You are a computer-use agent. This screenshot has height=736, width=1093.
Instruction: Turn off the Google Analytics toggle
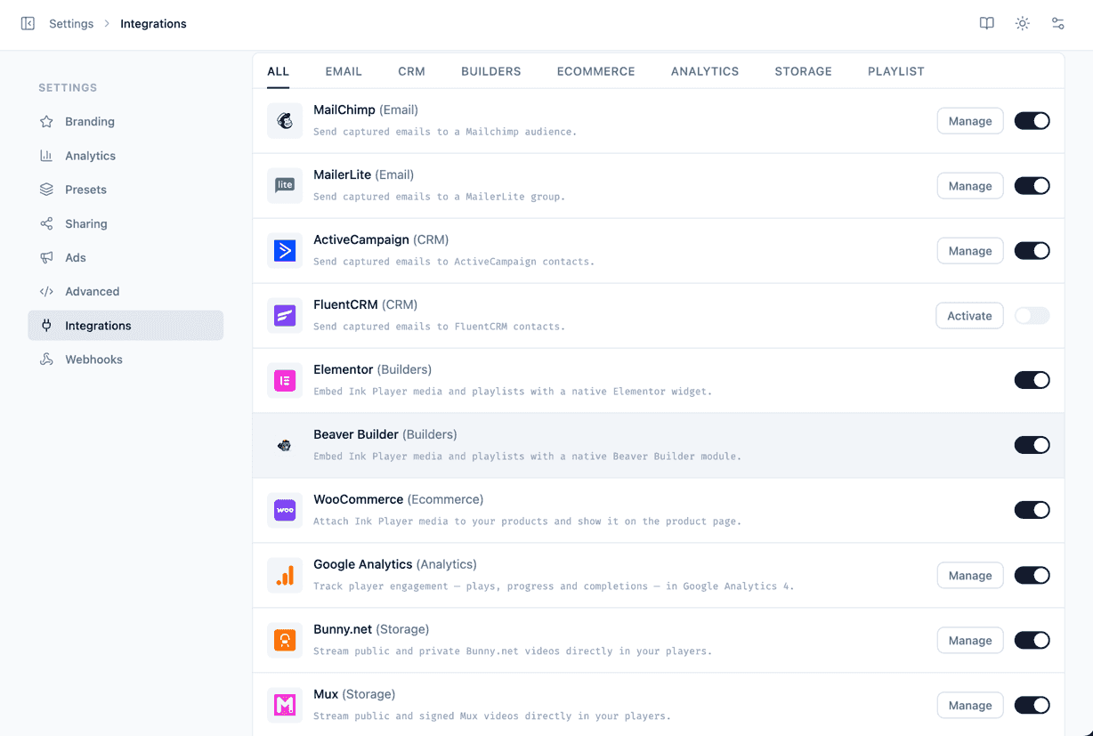pos(1032,576)
